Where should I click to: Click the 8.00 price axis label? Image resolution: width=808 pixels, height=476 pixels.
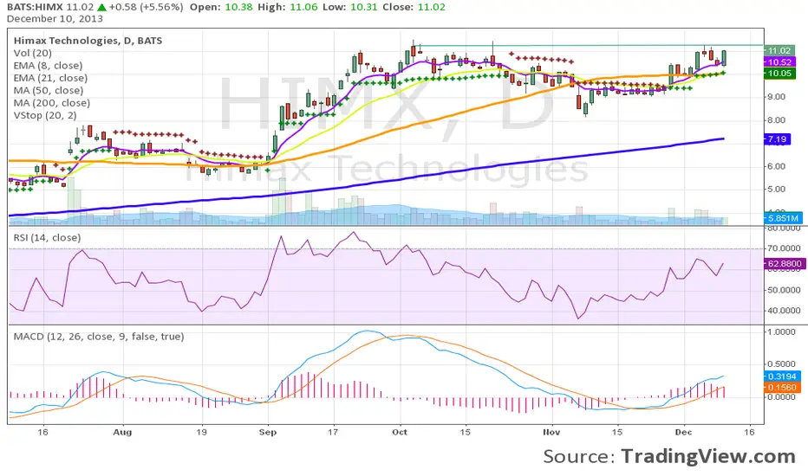pyautogui.click(x=776, y=120)
